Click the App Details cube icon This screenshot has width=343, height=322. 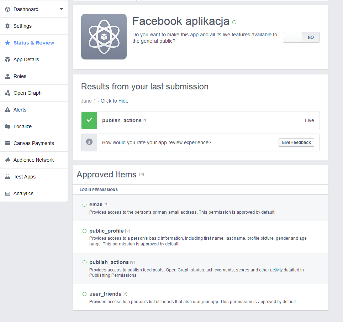(x=7, y=59)
